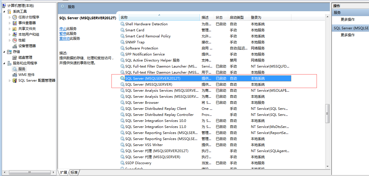Click the 服务 header gear icon
The height and width of the screenshot is (176, 369).
pyautogui.click(x=63, y=7)
